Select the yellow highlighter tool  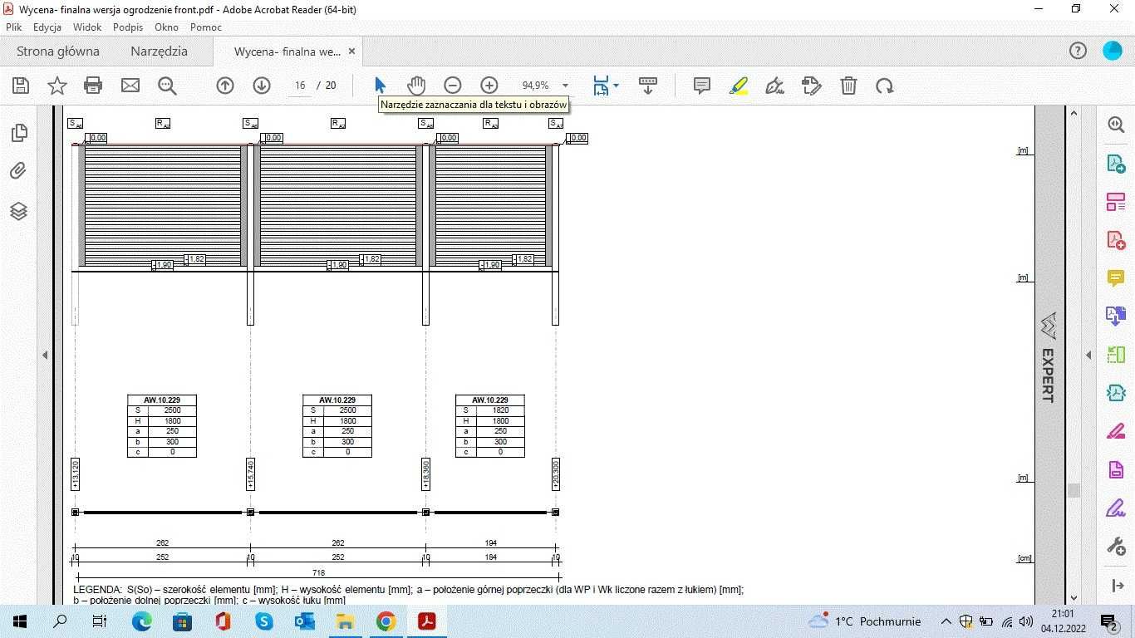point(739,86)
